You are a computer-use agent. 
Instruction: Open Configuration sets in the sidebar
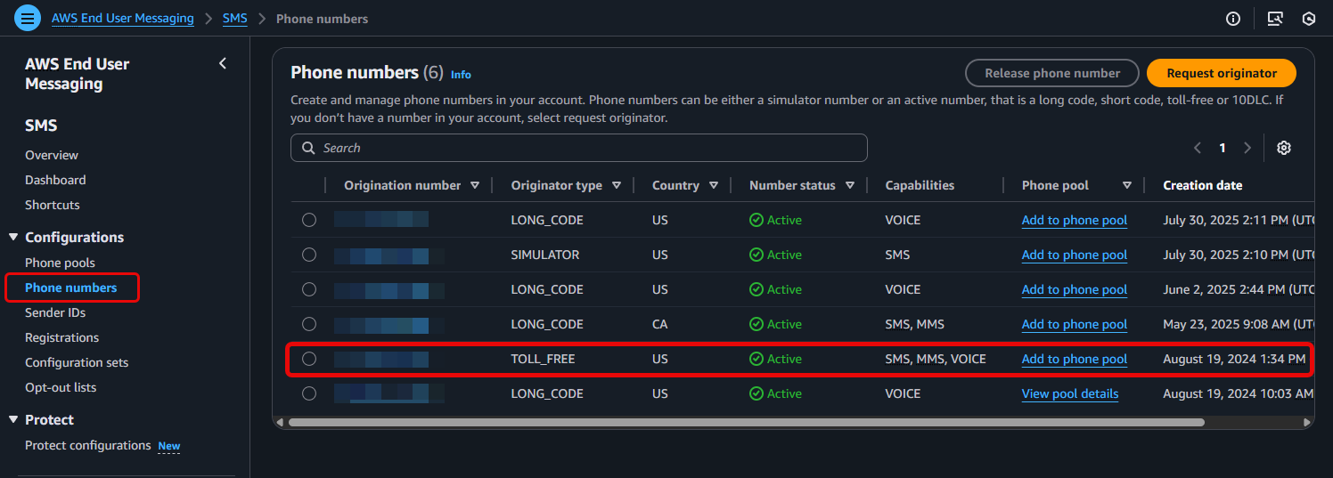[77, 362]
